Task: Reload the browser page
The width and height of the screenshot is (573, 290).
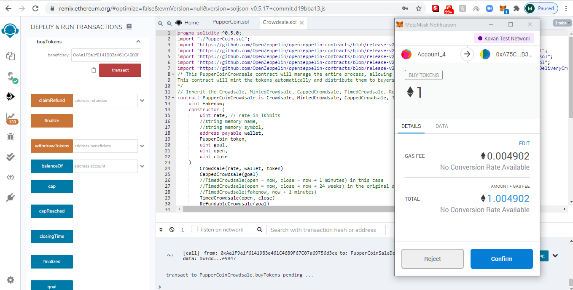Action: tap(36, 8)
